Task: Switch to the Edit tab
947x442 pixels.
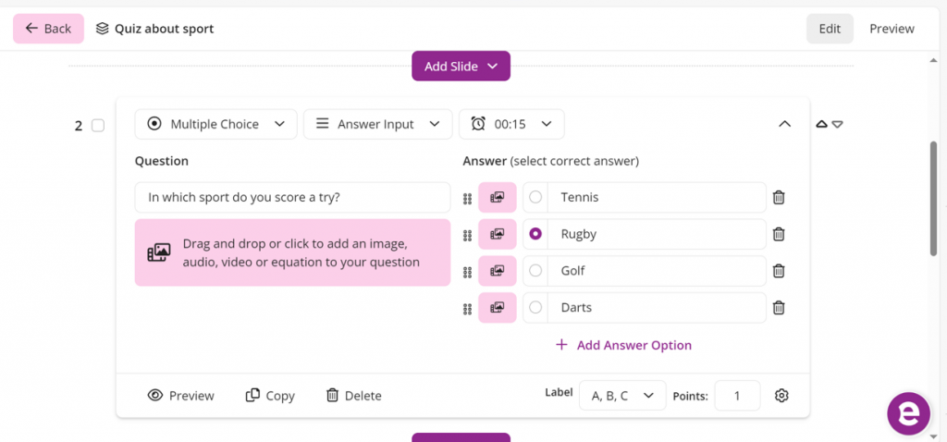Action: click(830, 29)
